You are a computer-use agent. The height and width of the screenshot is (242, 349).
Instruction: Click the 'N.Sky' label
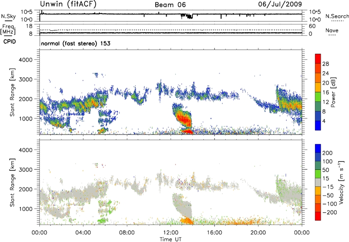(8, 16)
